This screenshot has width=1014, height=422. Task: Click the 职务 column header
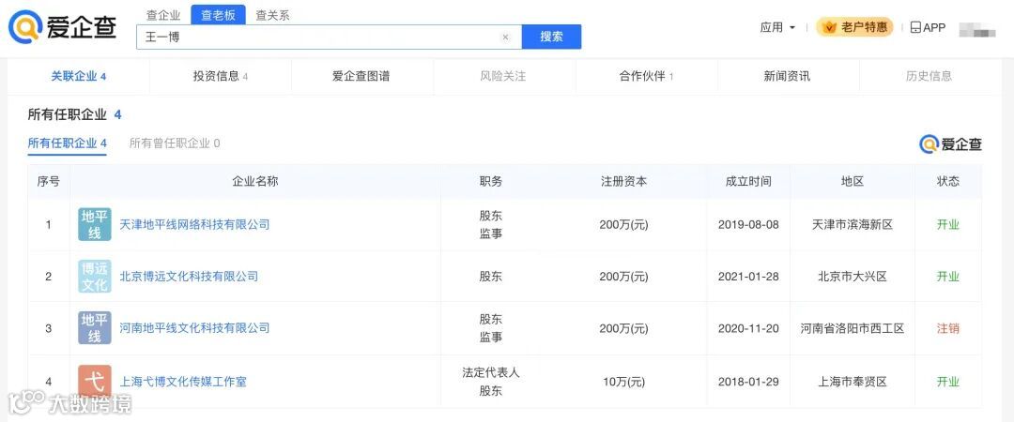[x=491, y=182]
